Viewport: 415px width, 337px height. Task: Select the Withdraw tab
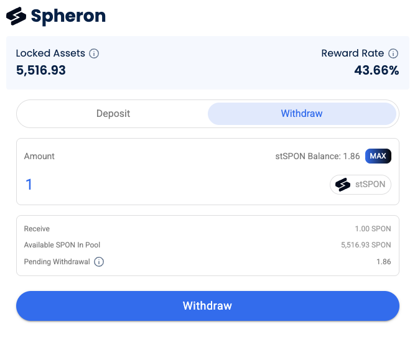[x=302, y=114]
